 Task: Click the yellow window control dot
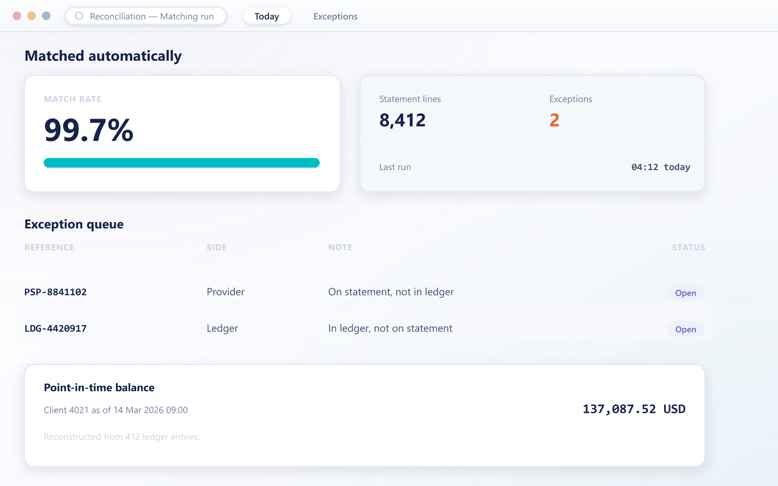point(32,16)
